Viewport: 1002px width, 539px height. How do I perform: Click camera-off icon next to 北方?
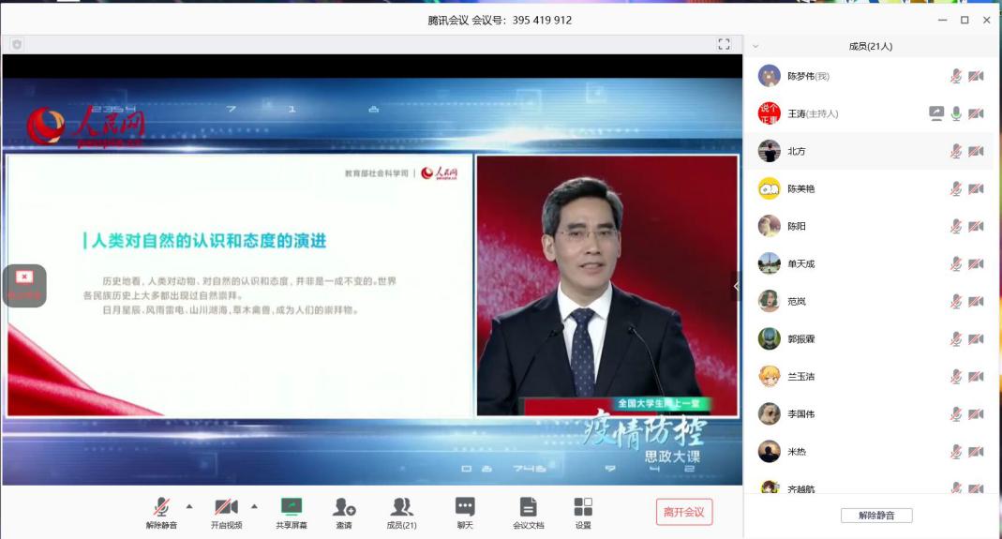tap(976, 151)
